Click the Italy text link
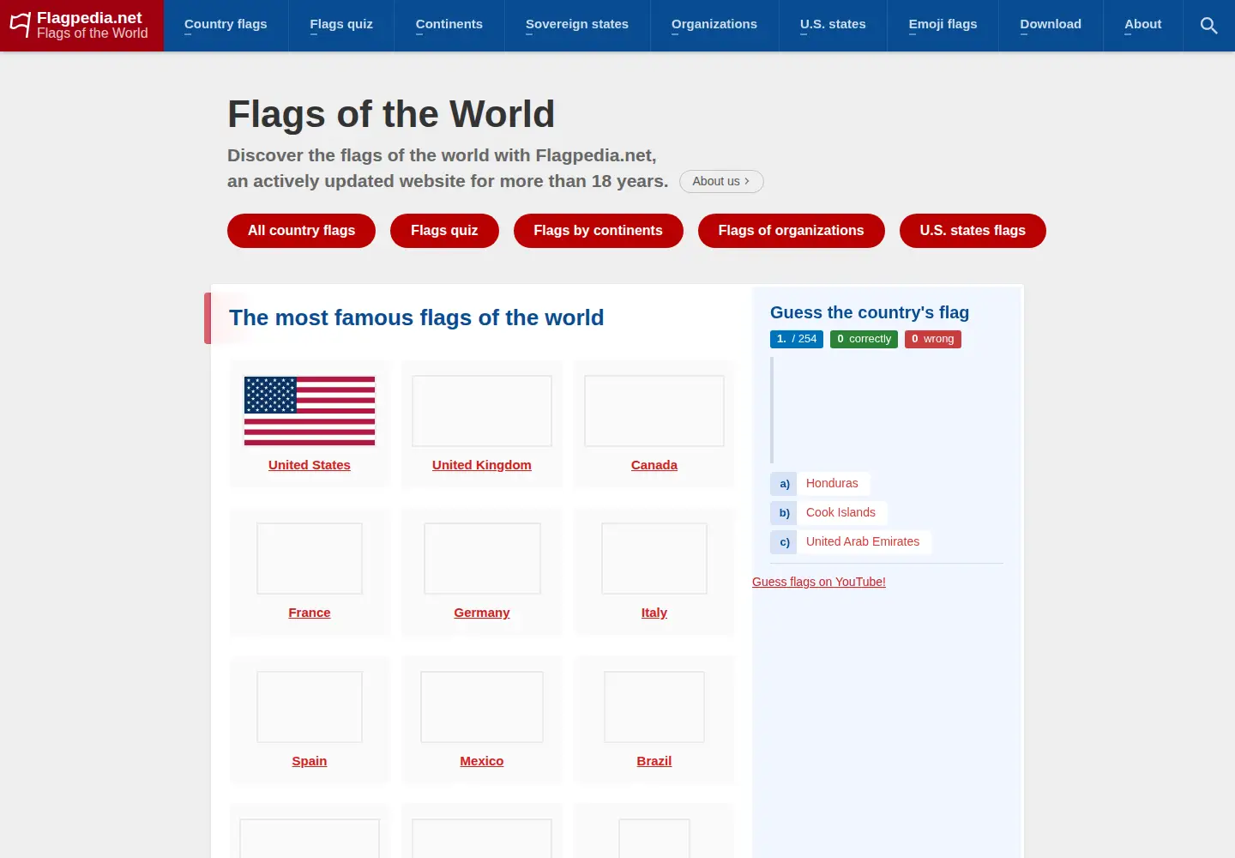The image size is (1235, 858). (654, 613)
